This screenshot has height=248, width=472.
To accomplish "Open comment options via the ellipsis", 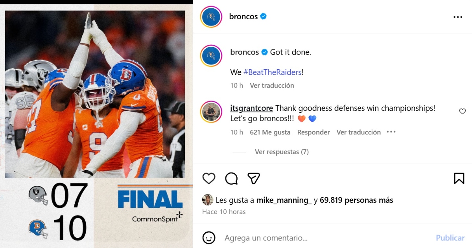I will 391,132.
